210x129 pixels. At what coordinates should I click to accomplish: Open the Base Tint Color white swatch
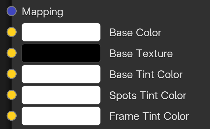pos(61,74)
